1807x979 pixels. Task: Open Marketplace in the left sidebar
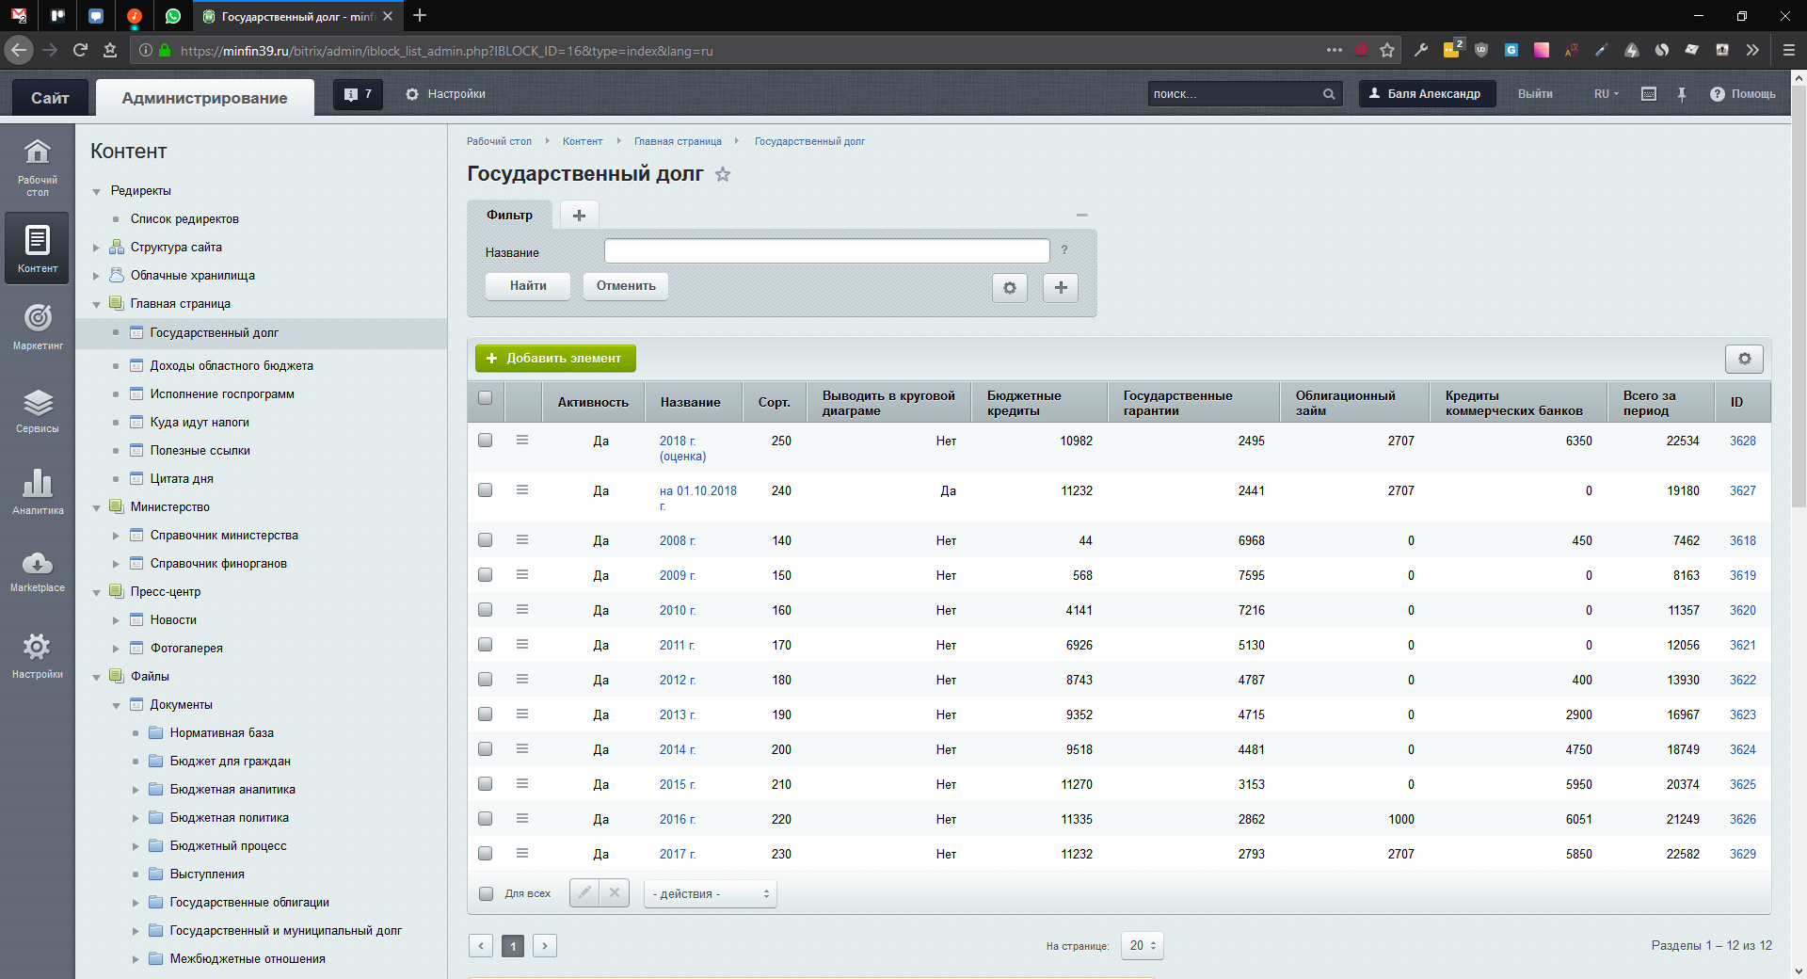pyautogui.click(x=38, y=570)
